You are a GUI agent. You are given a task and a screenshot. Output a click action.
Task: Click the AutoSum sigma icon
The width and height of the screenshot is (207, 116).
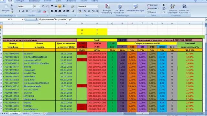point(164,5)
